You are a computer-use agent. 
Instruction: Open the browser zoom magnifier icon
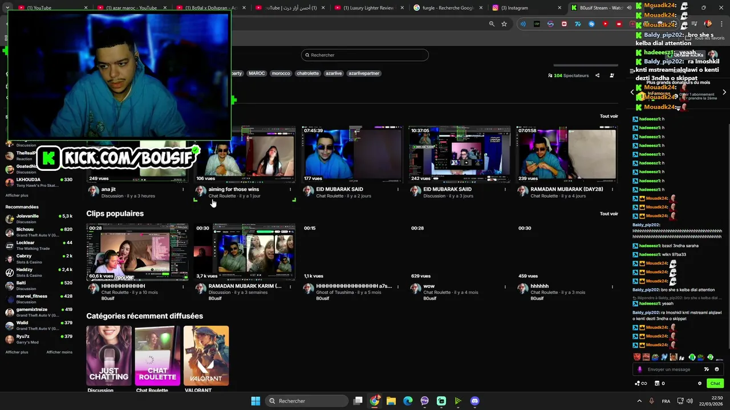(492, 24)
